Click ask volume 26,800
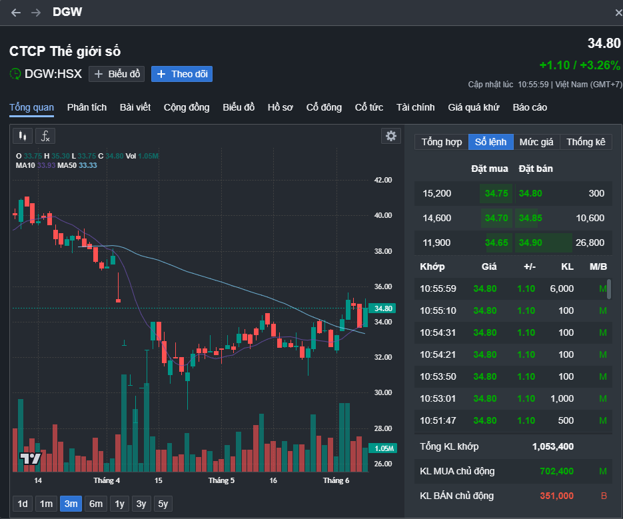 (590, 243)
